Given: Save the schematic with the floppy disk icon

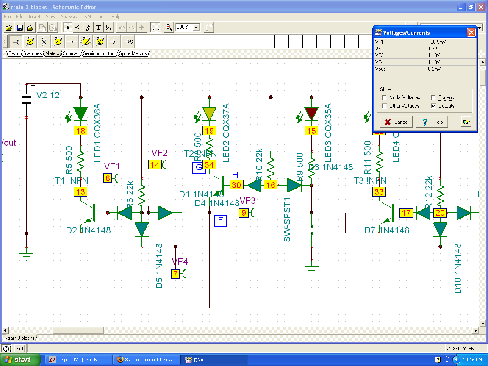Looking at the screenshot, I should tap(20, 28).
